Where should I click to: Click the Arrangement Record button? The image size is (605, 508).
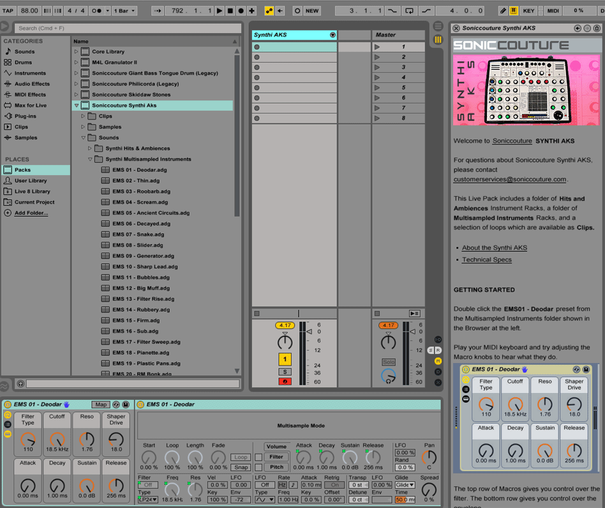tap(241, 11)
